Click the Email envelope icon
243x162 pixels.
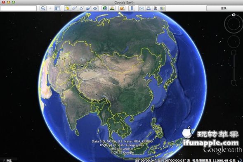click(x=142, y=8)
